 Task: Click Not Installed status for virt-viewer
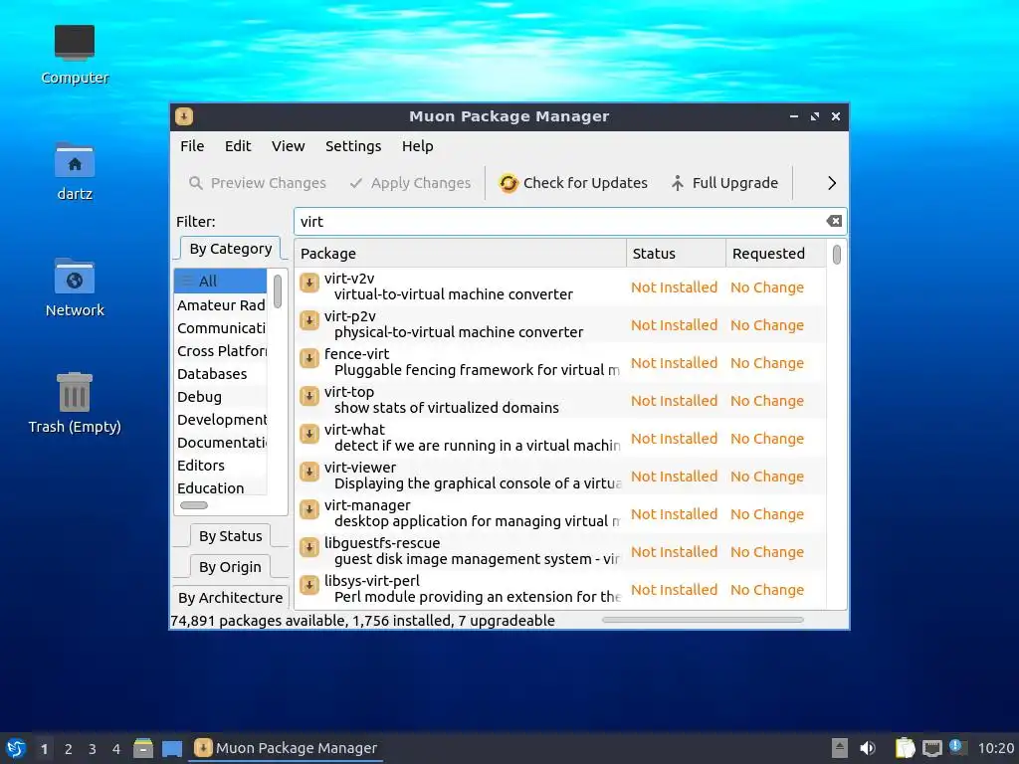pos(674,477)
